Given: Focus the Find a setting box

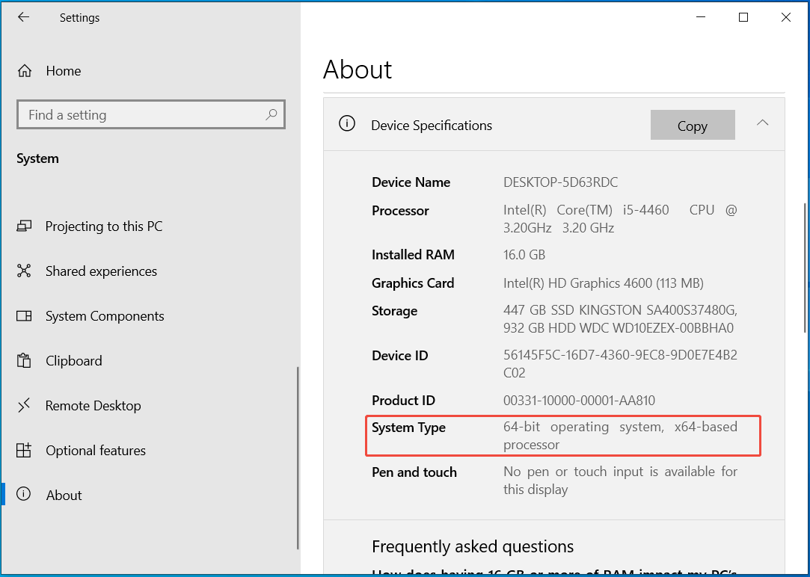Looking at the screenshot, I should (151, 114).
